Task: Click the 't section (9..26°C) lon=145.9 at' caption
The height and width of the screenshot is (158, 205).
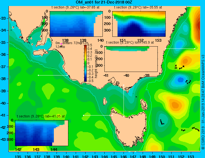Action: point(130,42)
